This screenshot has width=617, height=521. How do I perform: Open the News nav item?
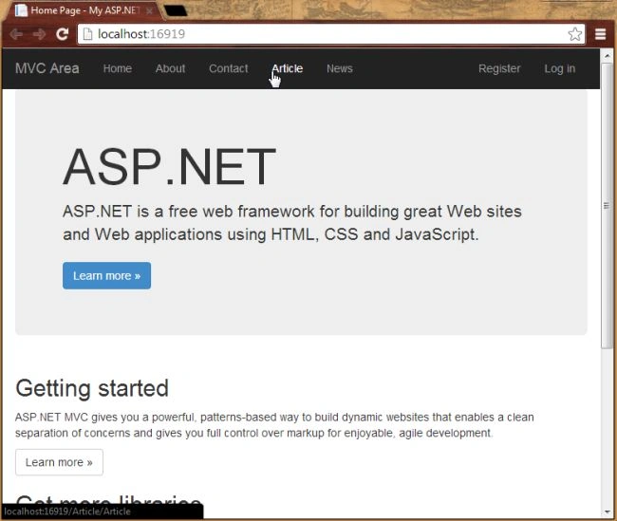pos(340,68)
